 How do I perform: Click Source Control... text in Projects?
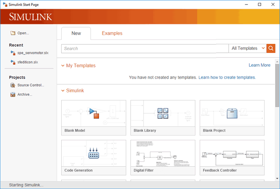pyautogui.click(x=31, y=85)
